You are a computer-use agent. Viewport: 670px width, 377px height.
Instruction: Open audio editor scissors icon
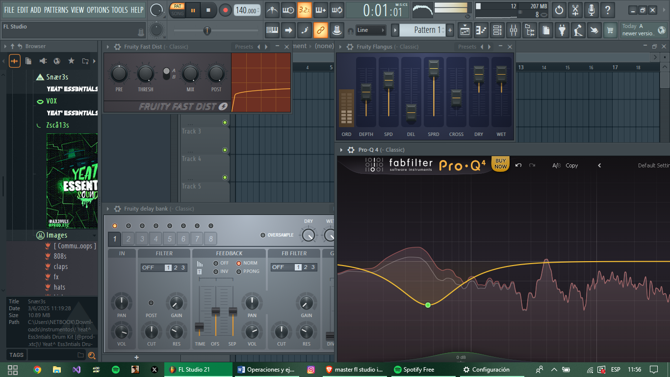click(x=575, y=10)
